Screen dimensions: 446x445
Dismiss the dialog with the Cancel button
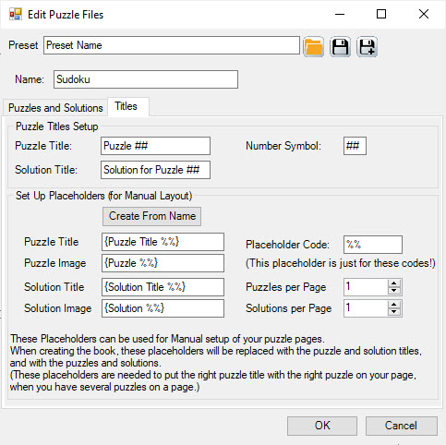point(402,426)
